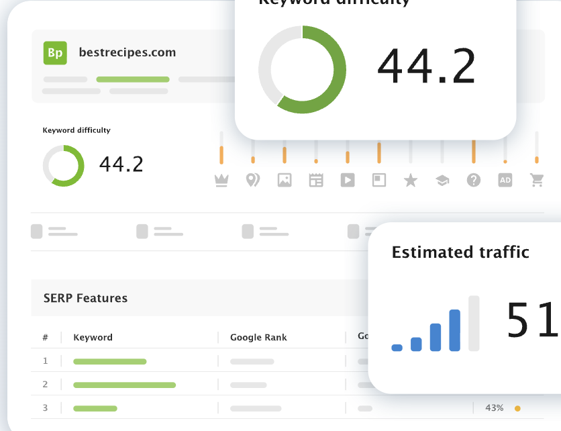561x431 pixels.
Task: Select the graduation cap scholar icon
Action: click(x=442, y=180)
